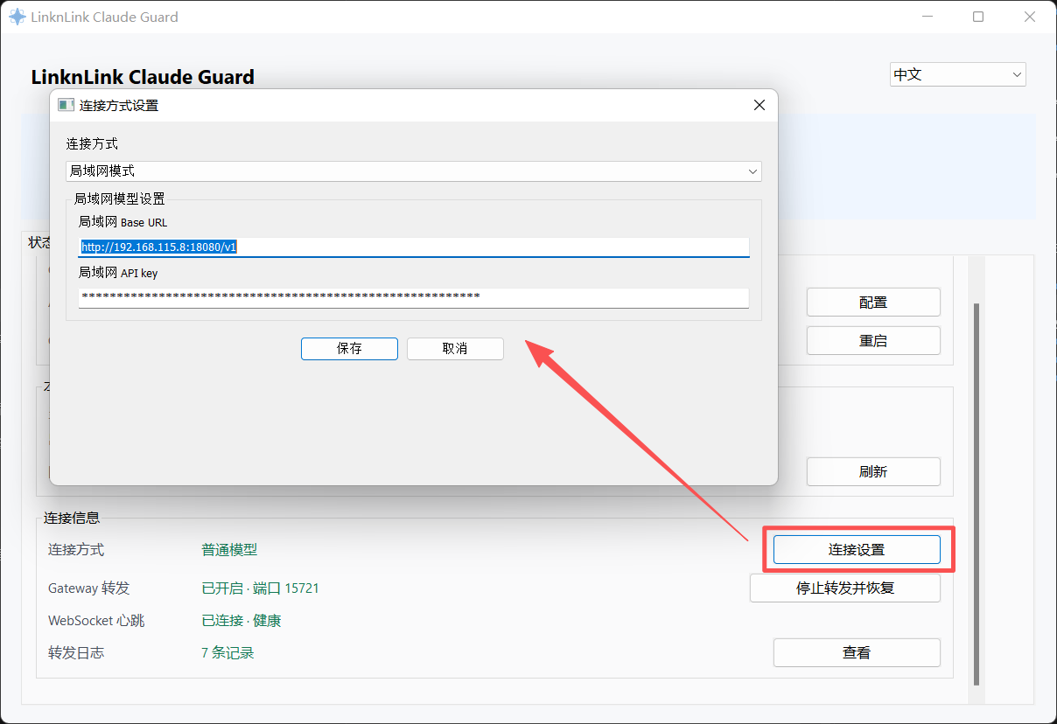Maximize the main application window
The height and width of the screenshot is (724, 1057).
[x=978, y=17]
